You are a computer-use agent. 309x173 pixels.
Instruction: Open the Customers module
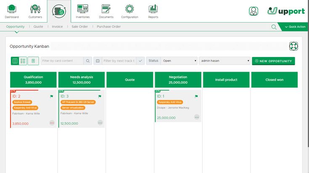35,11
